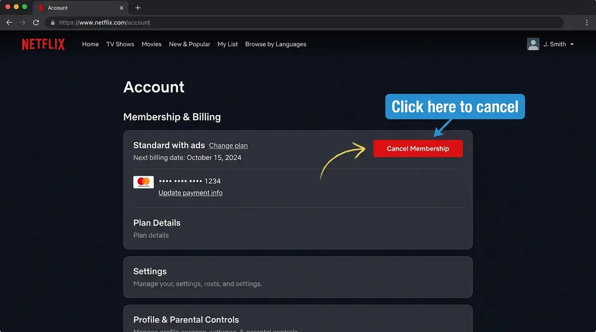This screenshot has height=332, width=596.
Task: Click the J. Smith profile avatar
Action: point(533,44)
